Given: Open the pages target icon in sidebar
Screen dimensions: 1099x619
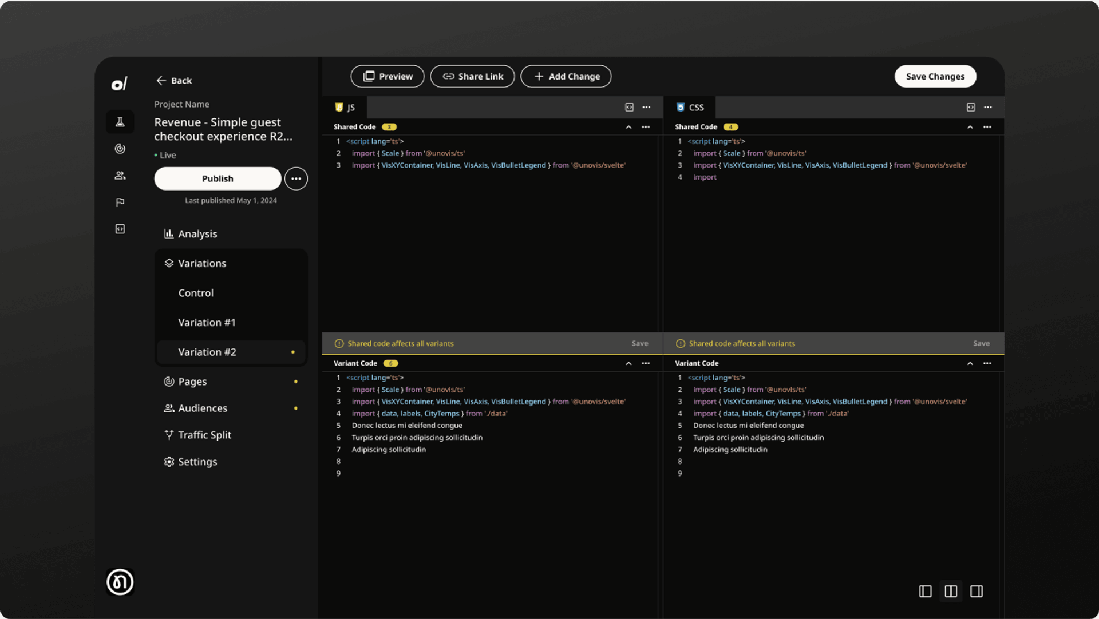Looking at the screenshot, I should pos(120,149).
